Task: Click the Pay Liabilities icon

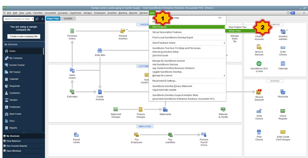Action: point(170,135)
